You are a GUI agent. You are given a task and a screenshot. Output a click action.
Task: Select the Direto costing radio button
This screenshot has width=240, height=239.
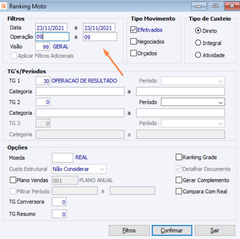point(198,31)
